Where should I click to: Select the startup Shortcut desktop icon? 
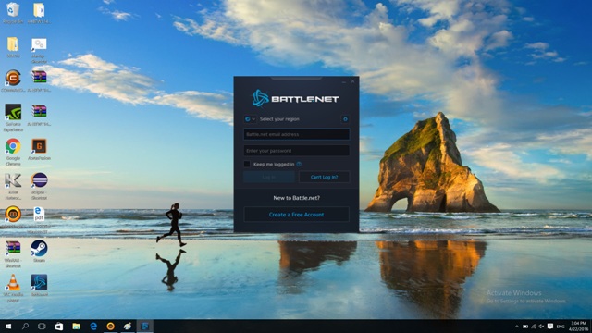coord(39,51)
